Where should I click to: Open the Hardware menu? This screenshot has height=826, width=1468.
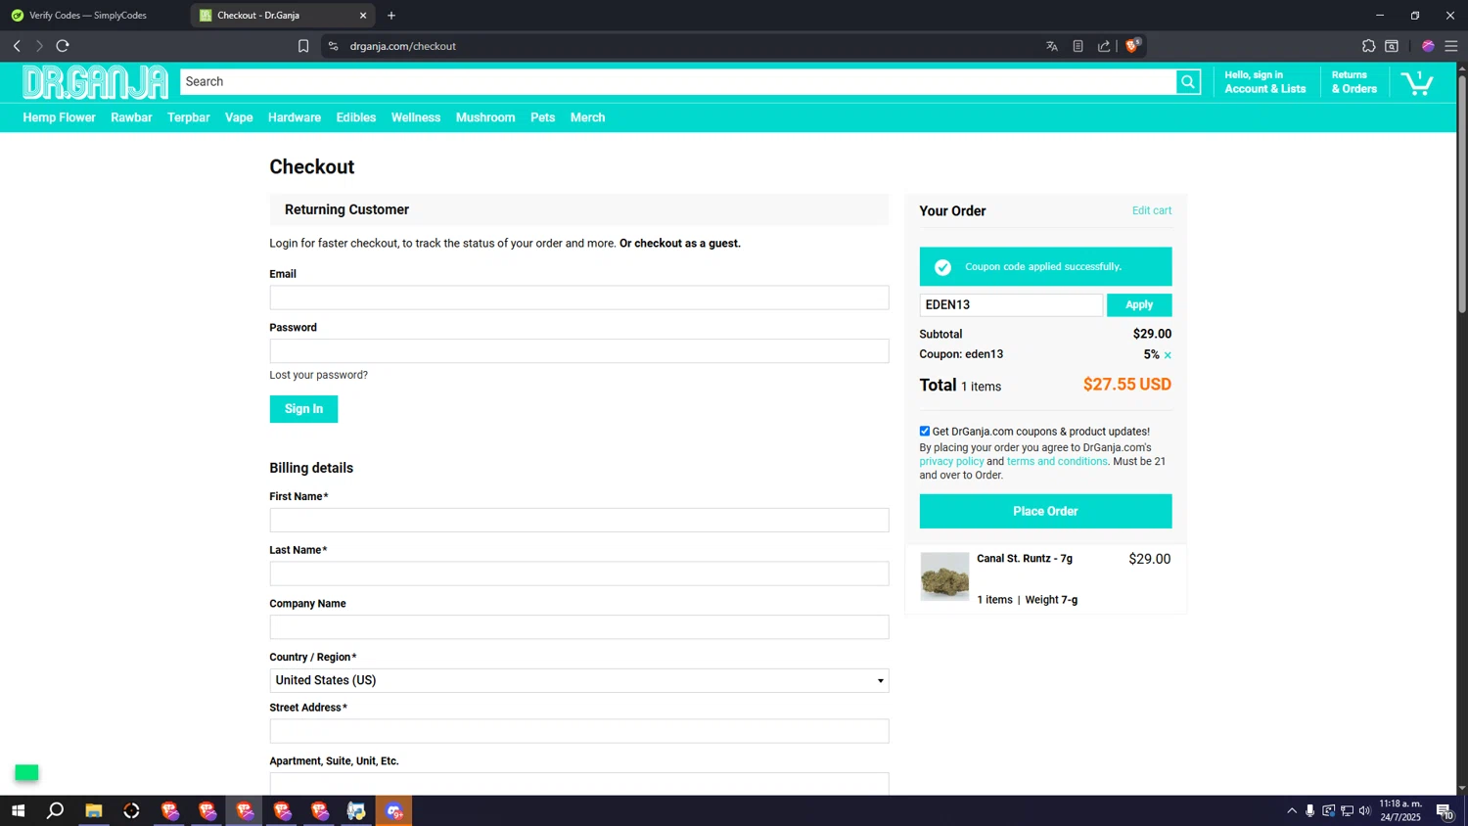click(x=295, y=117)
